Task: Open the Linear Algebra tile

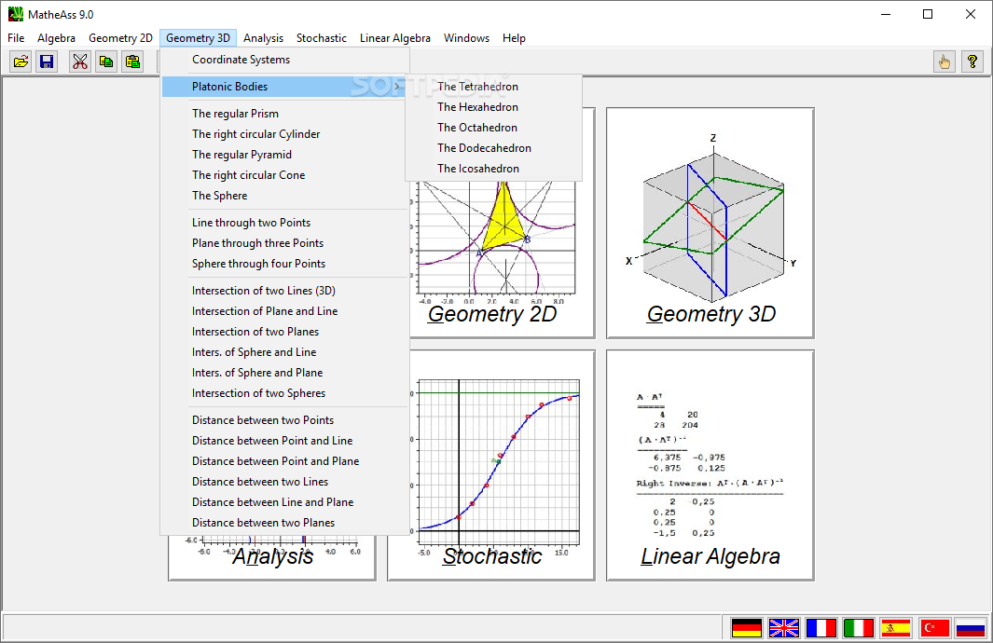Action: point(710,465)
